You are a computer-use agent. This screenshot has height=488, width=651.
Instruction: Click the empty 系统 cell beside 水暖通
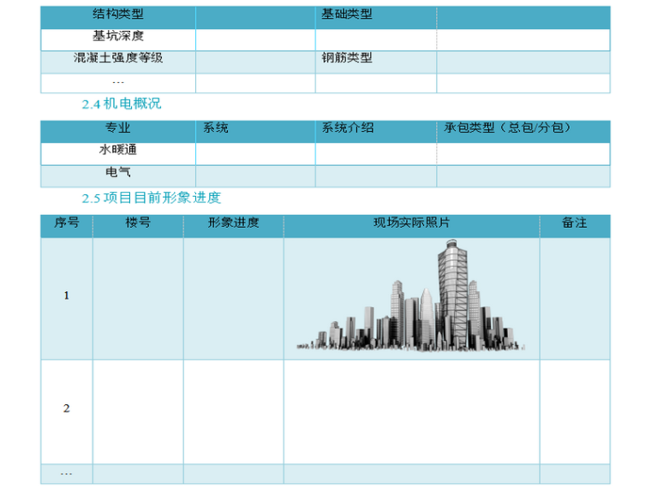(x=255, y=152)
